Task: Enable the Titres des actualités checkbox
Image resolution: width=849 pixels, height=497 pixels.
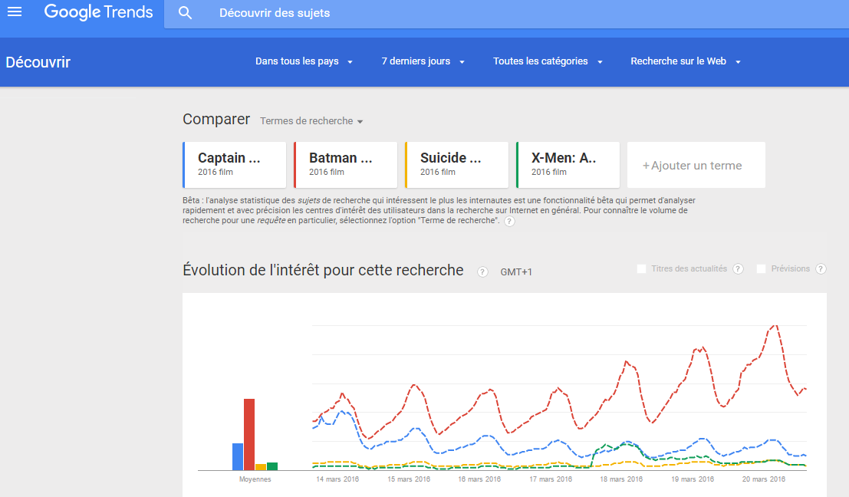Action: (x=642, y=269)
